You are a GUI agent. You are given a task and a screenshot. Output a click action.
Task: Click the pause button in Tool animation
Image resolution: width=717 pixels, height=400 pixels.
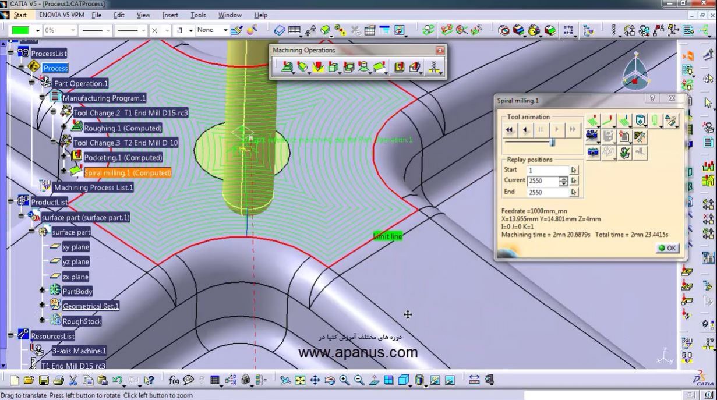coord(541,130)
